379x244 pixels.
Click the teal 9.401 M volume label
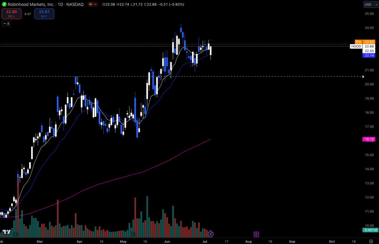[x=370, y=230]
